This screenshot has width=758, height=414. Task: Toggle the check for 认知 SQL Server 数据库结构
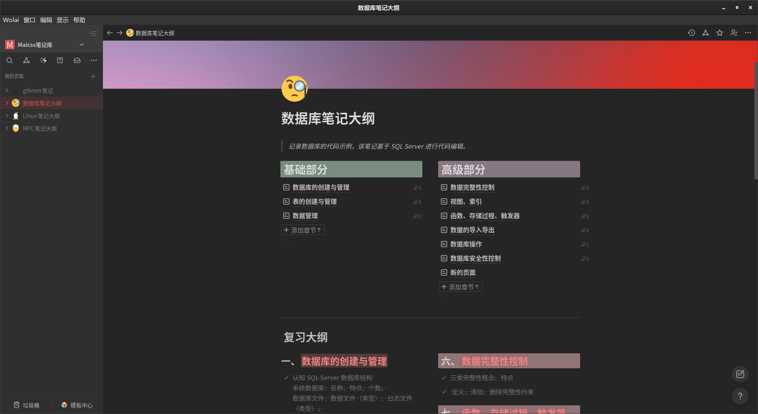pos(286,378)
